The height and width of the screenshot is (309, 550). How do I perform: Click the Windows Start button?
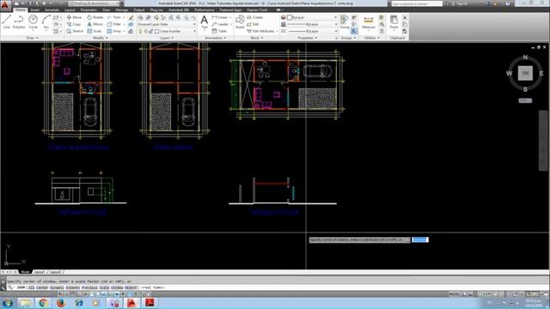point(8,303)
